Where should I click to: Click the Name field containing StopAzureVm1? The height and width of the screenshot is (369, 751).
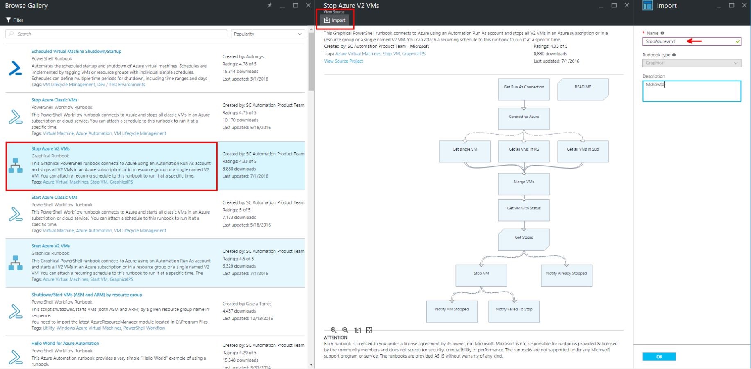[692, 41]
